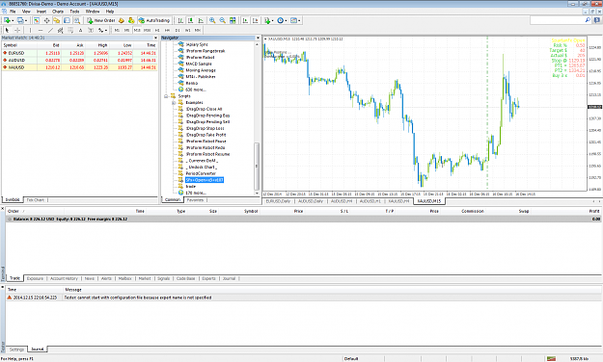Open the File menu

(13, 12)
